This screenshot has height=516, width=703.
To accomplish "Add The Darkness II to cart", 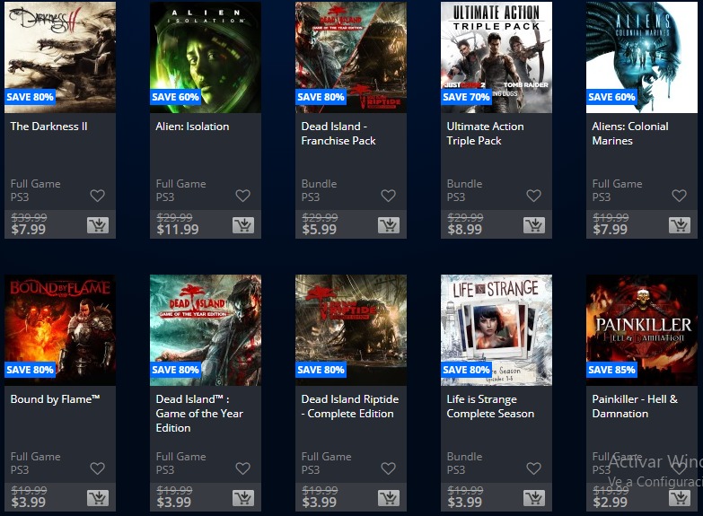I will pos(98,225).
